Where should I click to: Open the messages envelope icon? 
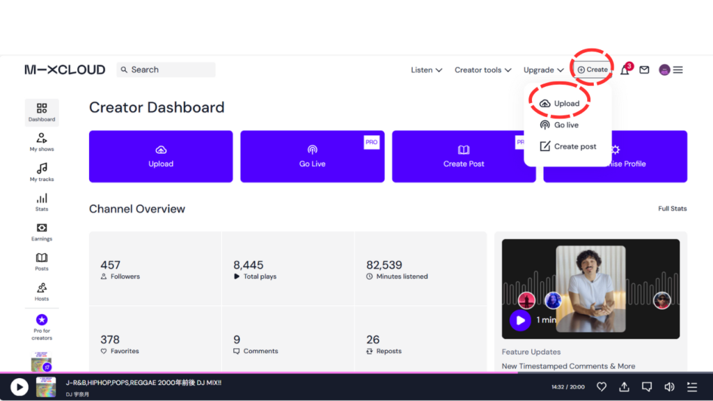tap(644, 70)
